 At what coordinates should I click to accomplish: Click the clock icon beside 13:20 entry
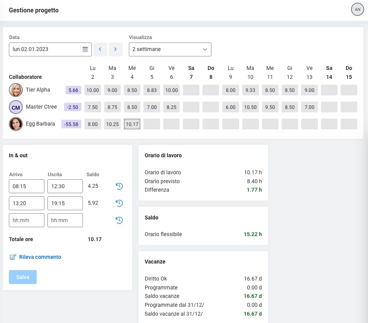click(x=119, y=203)
